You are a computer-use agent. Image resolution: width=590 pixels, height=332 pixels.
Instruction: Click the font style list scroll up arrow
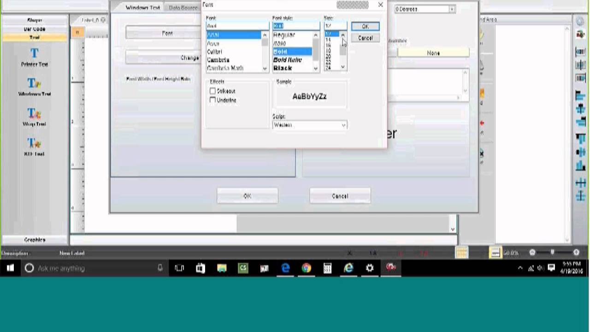click(316, 35)
